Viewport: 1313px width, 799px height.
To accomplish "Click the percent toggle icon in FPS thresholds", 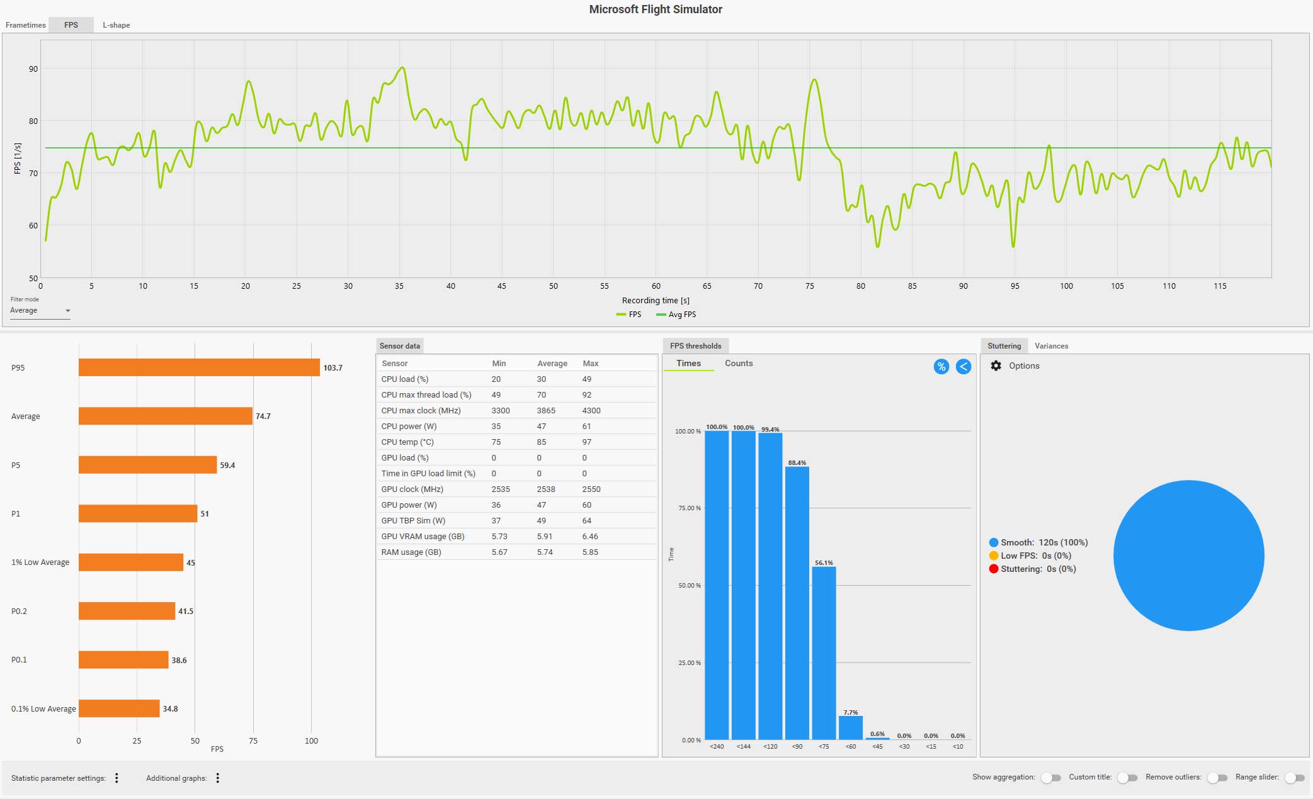I will click(x=941, y=367).
